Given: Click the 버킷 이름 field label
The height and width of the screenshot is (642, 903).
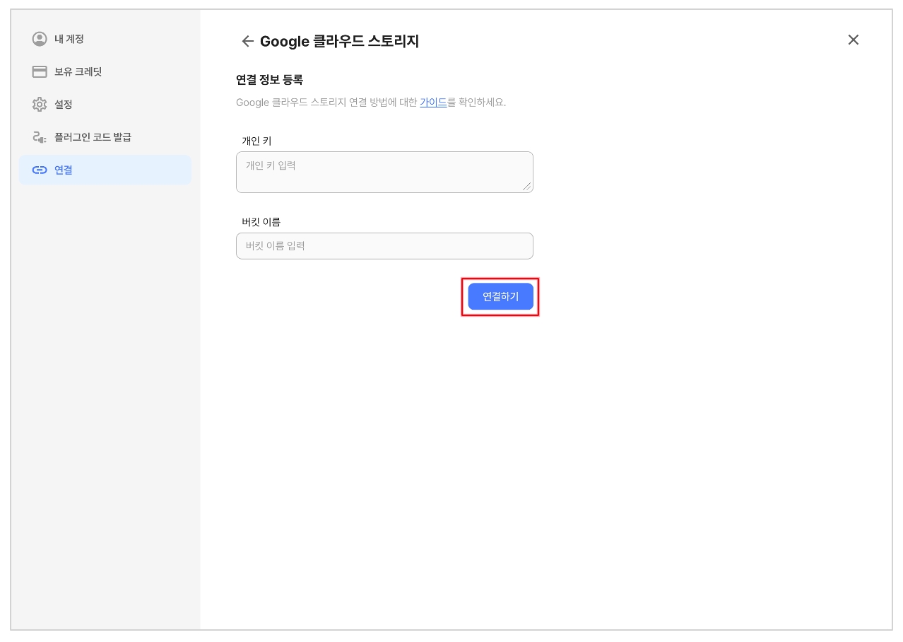Looking at the screenshot, I should [x=261, y=222].
